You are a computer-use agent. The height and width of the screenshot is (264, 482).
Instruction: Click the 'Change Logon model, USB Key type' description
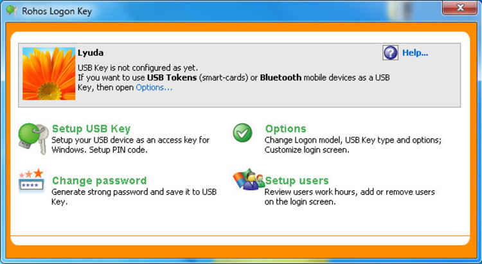point(353,145)
